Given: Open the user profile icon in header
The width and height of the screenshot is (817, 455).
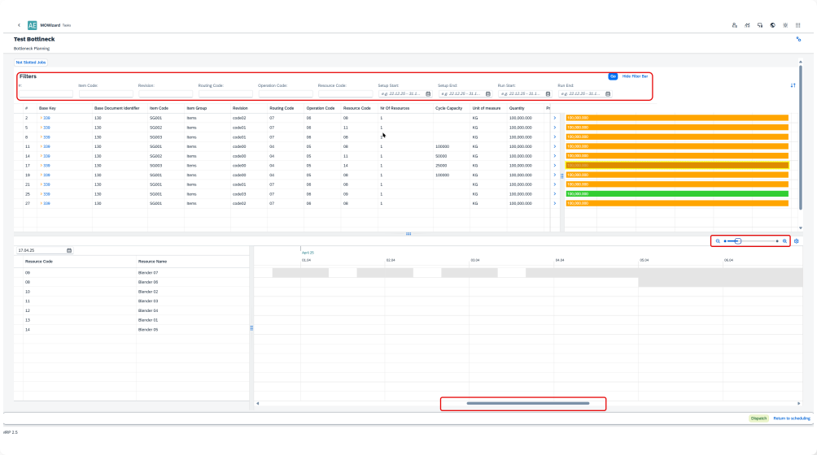Looking at the screenshot, I should tap(735, 25).
